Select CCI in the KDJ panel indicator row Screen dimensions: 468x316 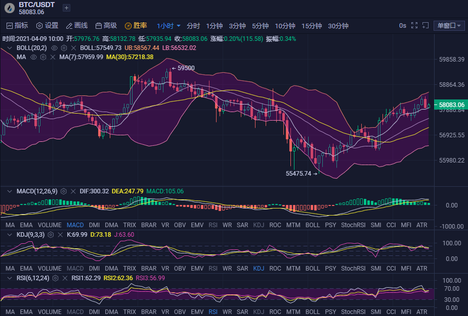[x=391, y=269]
